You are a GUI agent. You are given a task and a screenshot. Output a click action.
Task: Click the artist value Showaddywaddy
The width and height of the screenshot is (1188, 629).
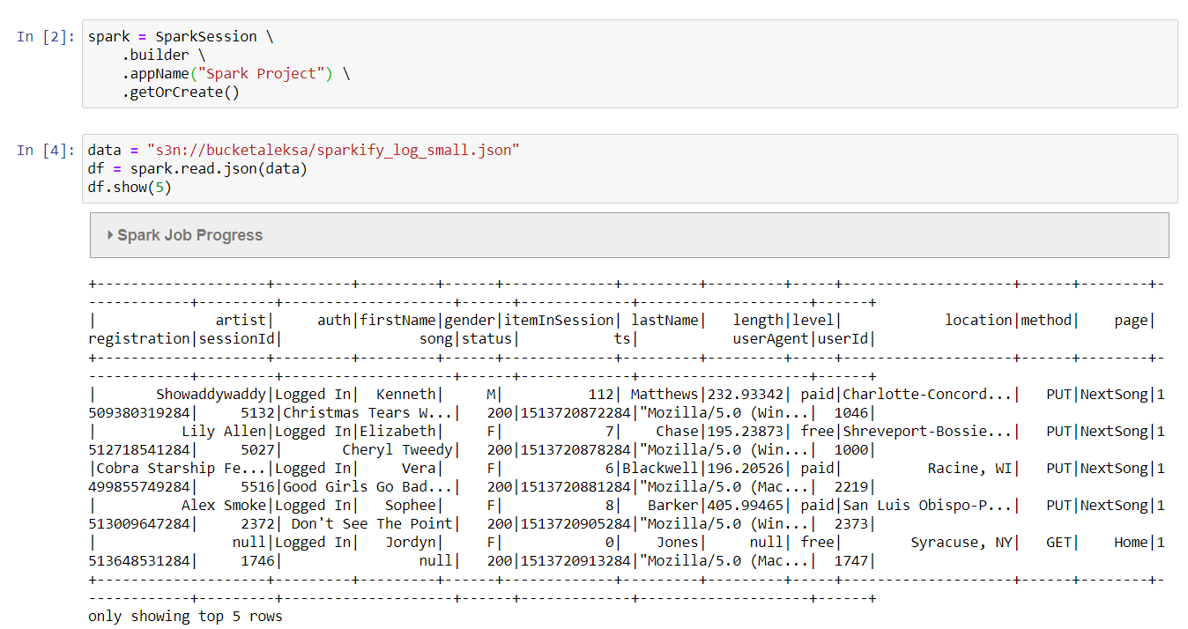coord(211,395)
